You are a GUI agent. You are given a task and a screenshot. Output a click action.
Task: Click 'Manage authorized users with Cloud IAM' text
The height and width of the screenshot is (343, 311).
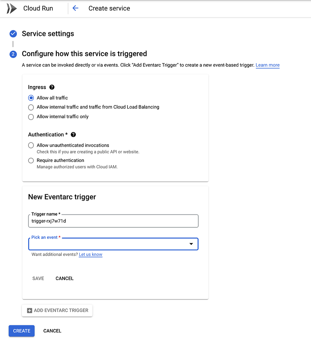point(77,167)
